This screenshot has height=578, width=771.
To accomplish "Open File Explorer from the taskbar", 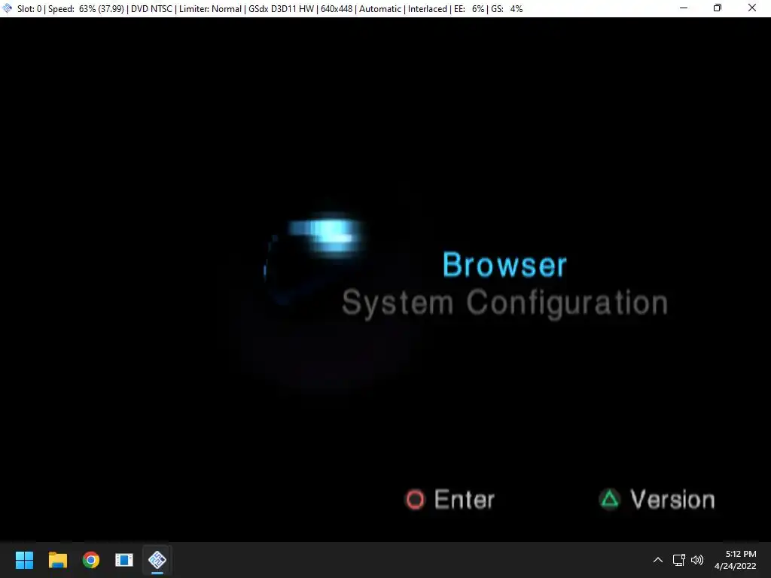I will tap(57, 560).
